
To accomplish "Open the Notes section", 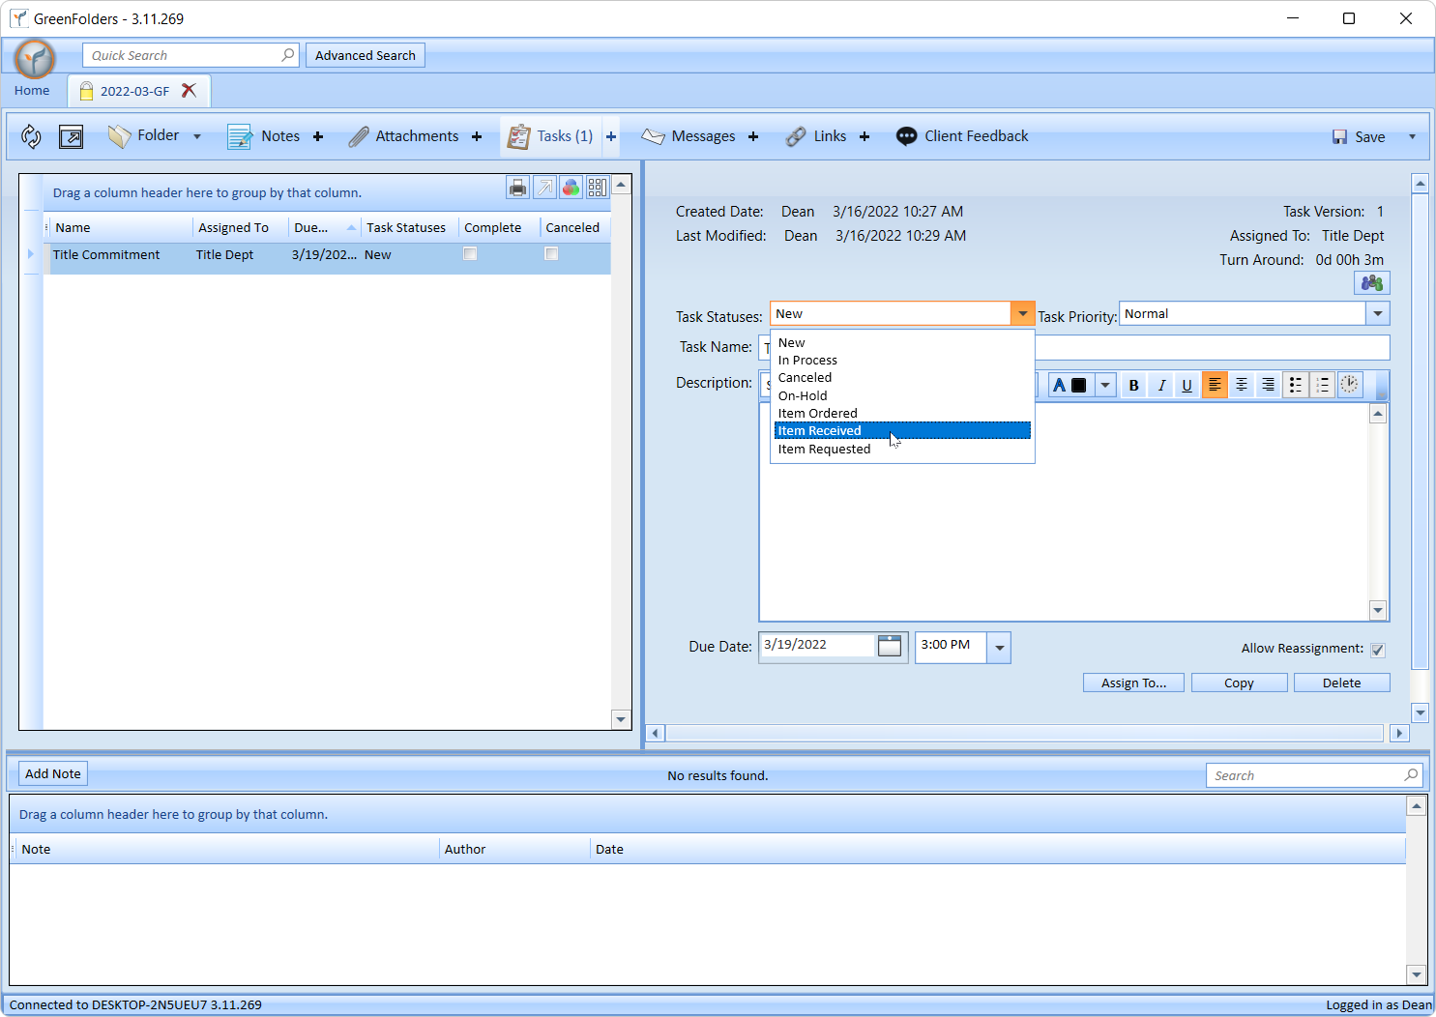I will click(x=264, y=136).
